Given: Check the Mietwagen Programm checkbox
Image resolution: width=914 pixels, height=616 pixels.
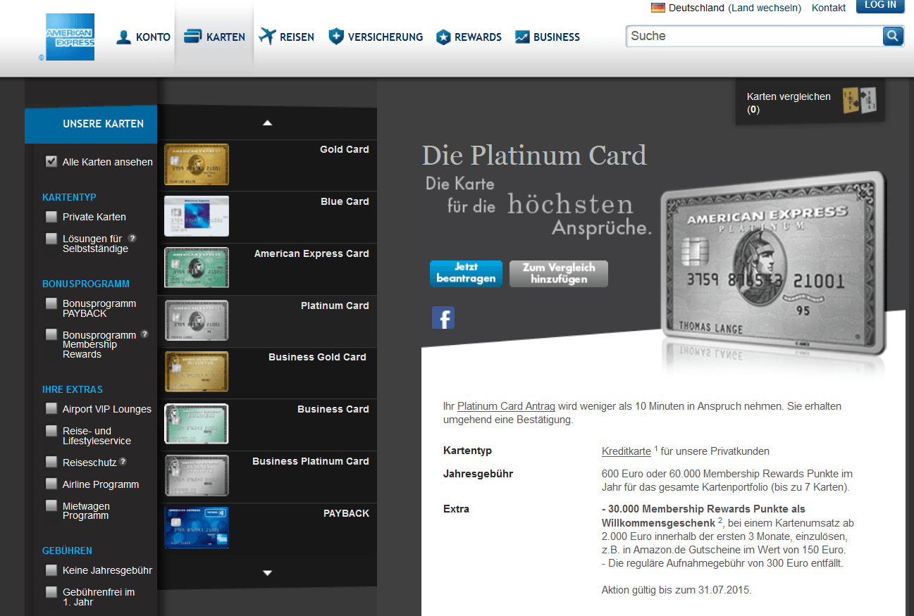Looking at the screenshot, I should pyautogui.click(x=51, y=505).
